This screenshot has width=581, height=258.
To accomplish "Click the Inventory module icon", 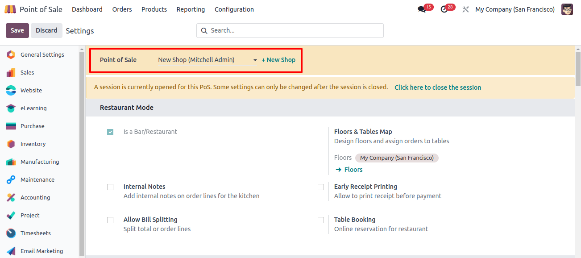I will 11,144.
